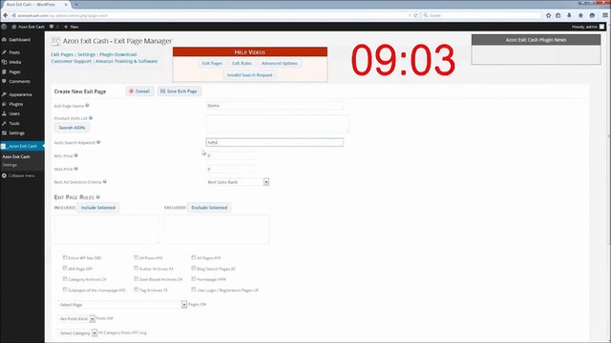Click the help icon beside Product ASIN List
Screen dimensions: 611x343
point(91,118)
